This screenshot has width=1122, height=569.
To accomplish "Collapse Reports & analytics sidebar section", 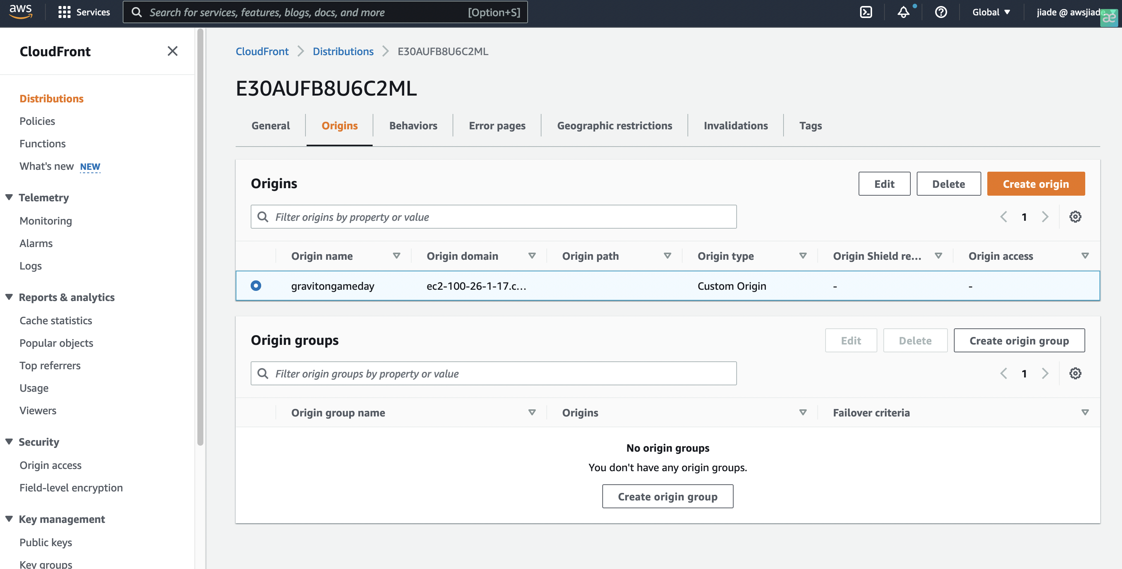I will pos(9,297).
